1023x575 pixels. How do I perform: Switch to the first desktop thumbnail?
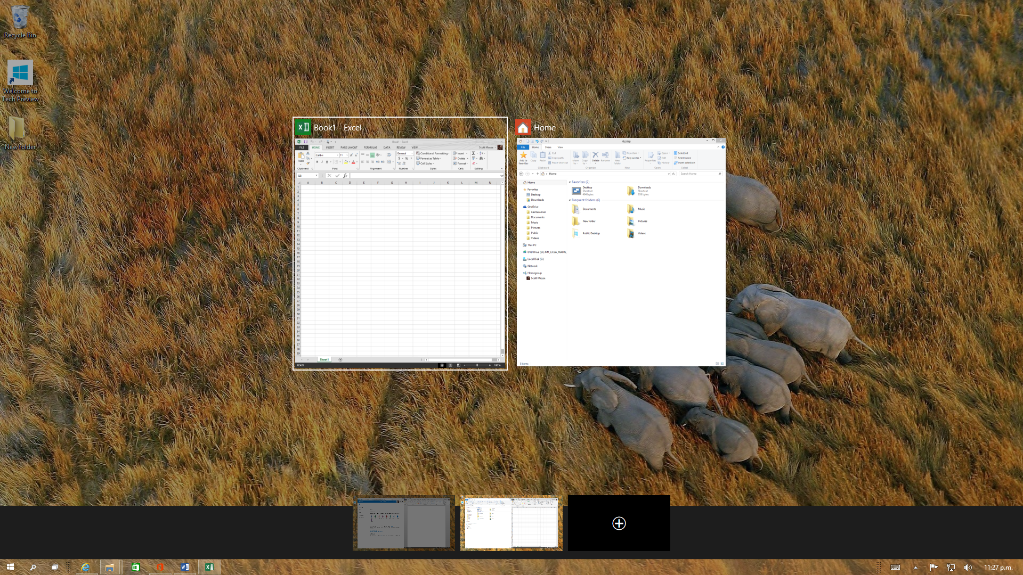click(403, 523)
